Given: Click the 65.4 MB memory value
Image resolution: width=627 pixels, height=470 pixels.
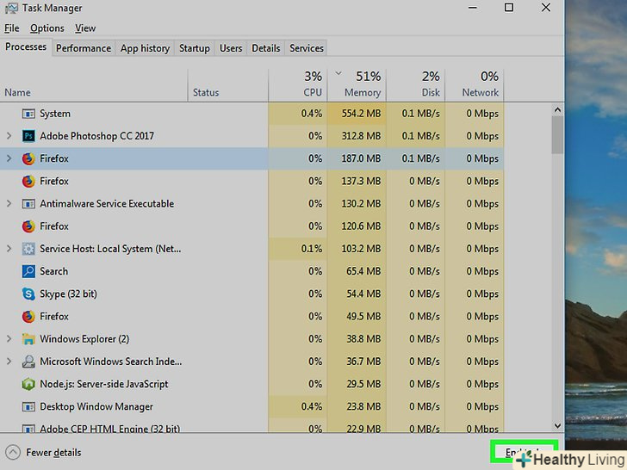Looking at the screenshot, I should [363, 271].
